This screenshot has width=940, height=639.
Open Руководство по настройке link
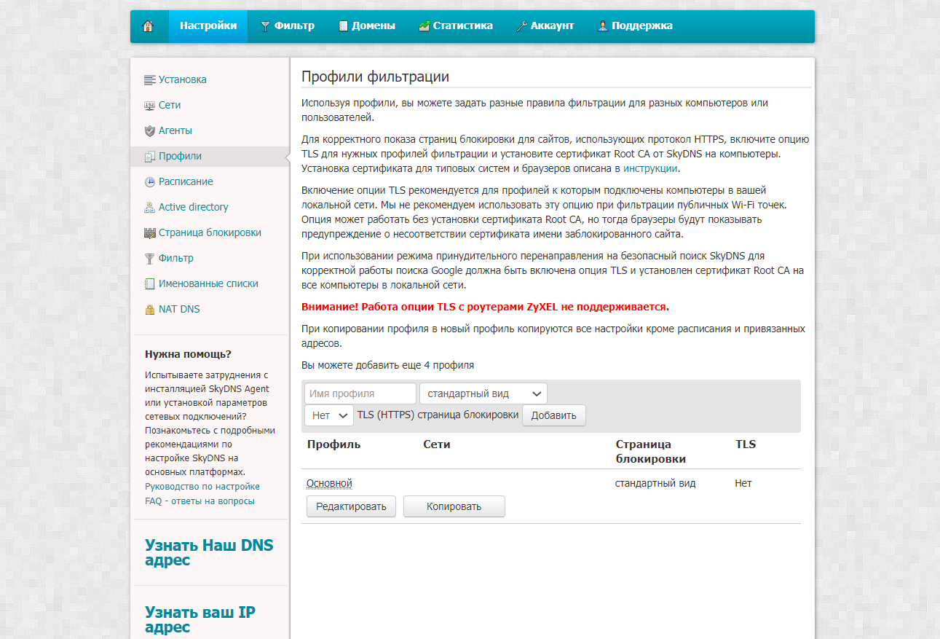[202, 487]
